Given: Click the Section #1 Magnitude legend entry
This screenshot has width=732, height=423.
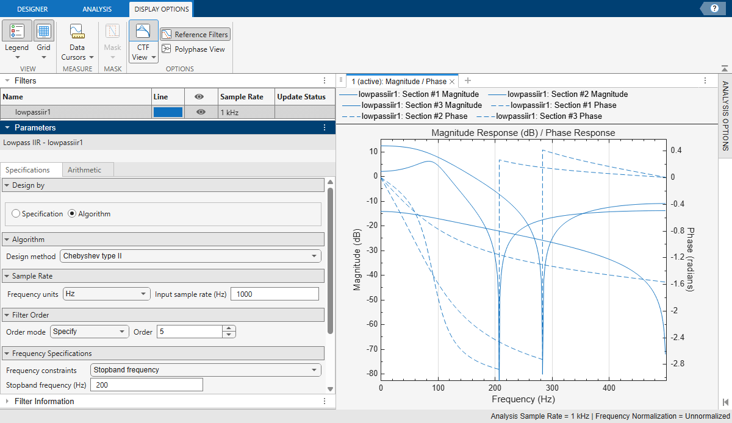Looking at the screenshot, I should [x=409, y=94].
